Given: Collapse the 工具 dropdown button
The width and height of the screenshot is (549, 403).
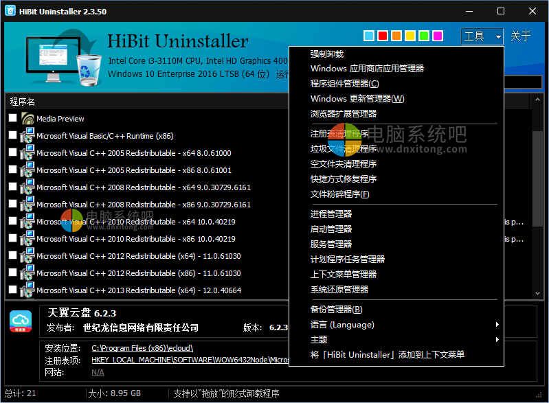Looking at the screenshot, I should [482, 36].
